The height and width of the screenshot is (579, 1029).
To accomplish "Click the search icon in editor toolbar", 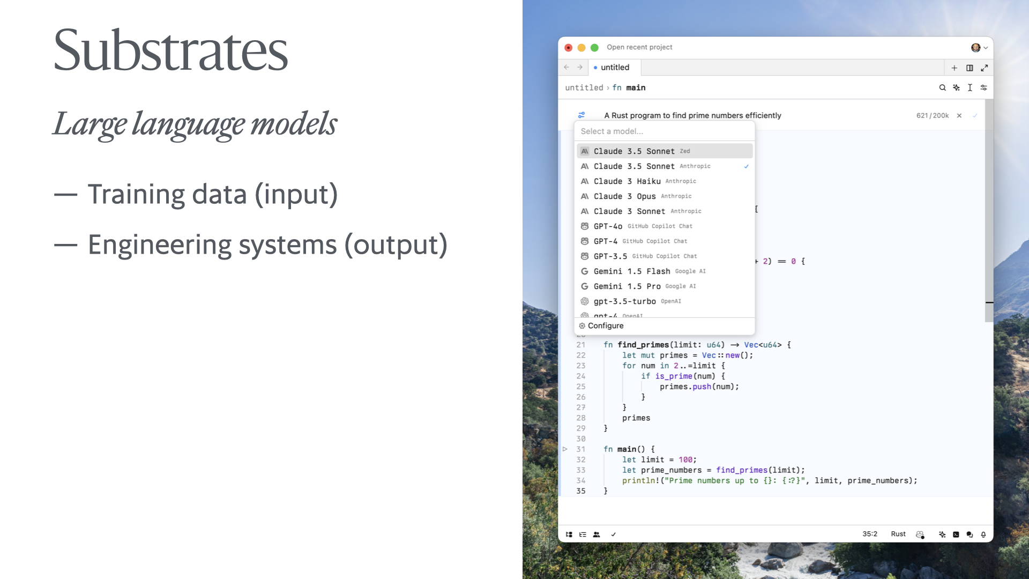I will click(x=942, y=88).
